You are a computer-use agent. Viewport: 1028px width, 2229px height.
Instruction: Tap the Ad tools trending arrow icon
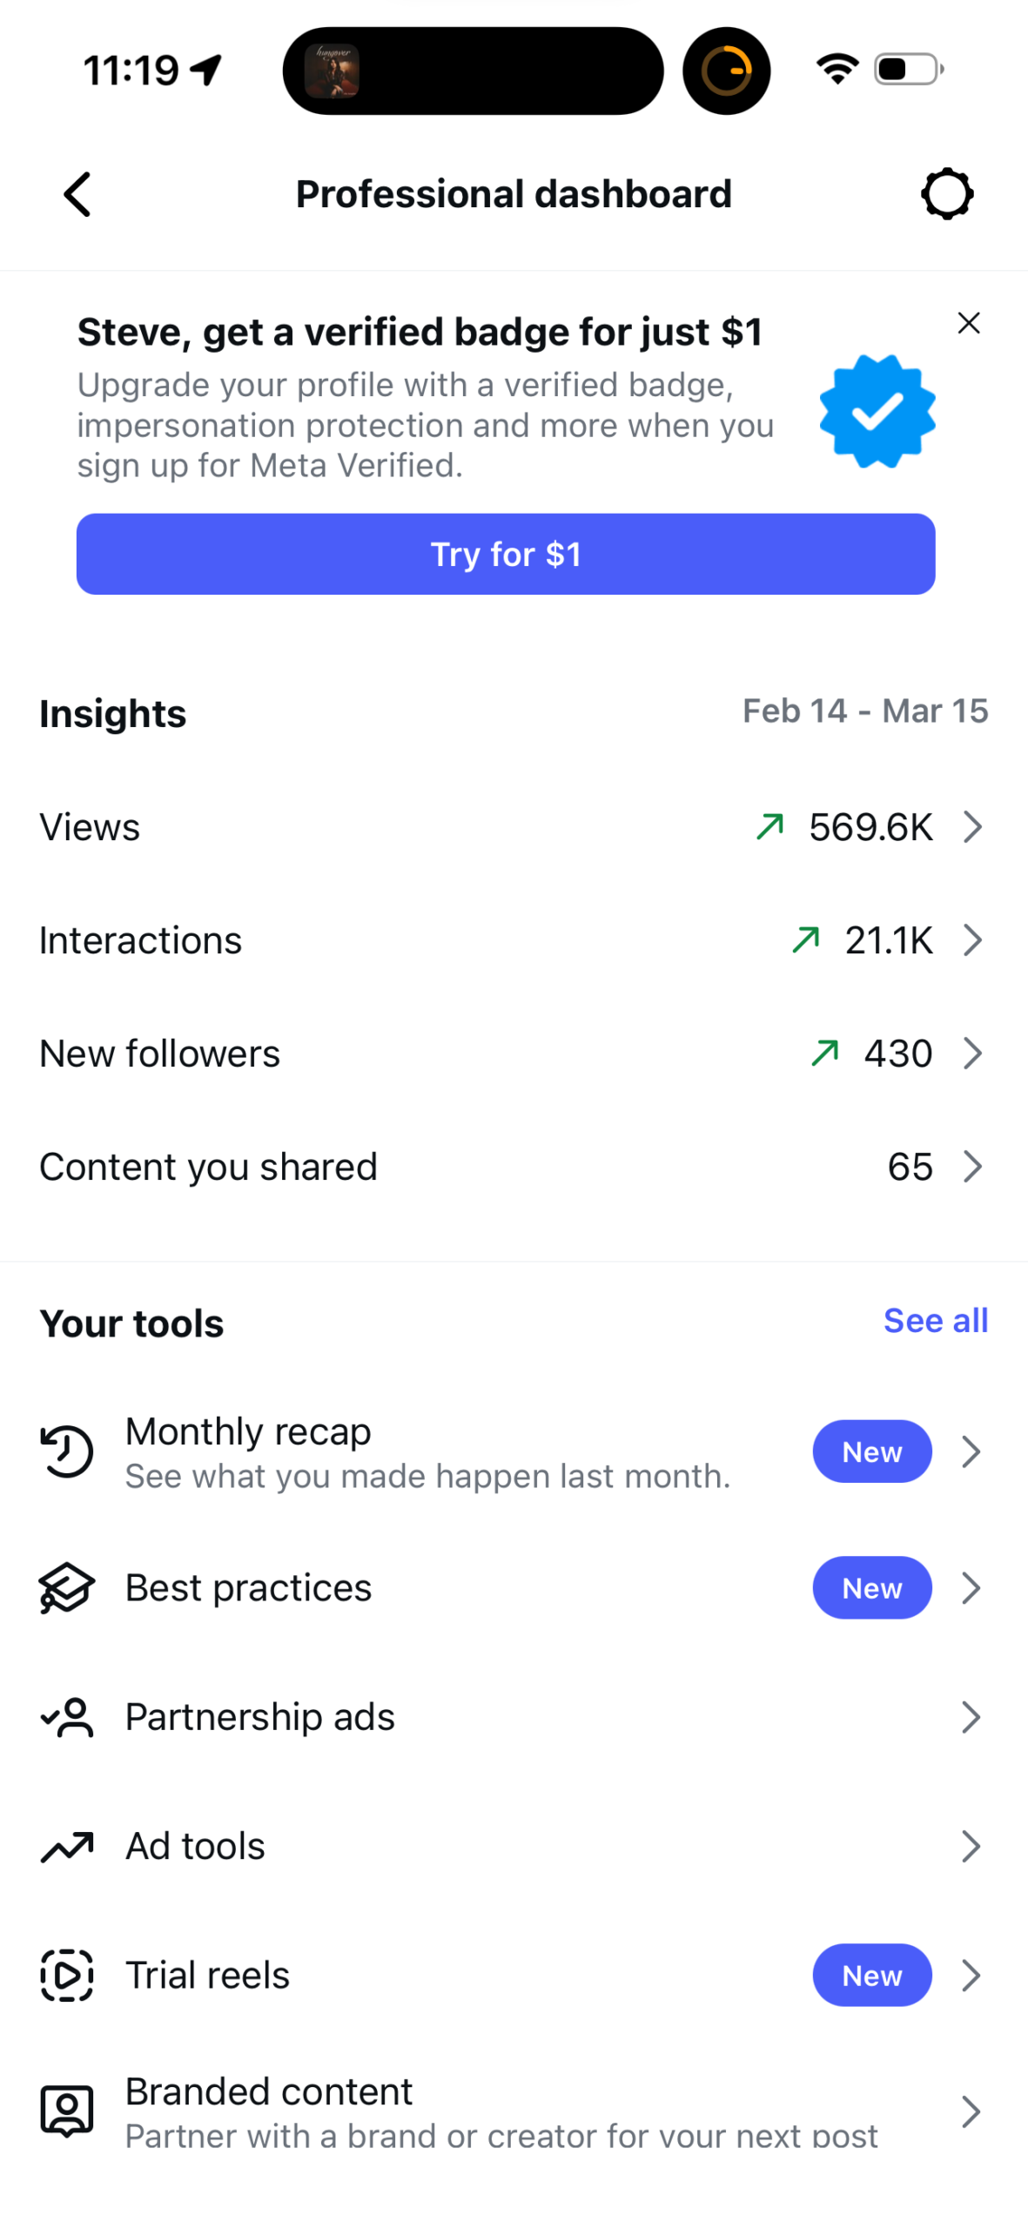tap(67, 1847)
